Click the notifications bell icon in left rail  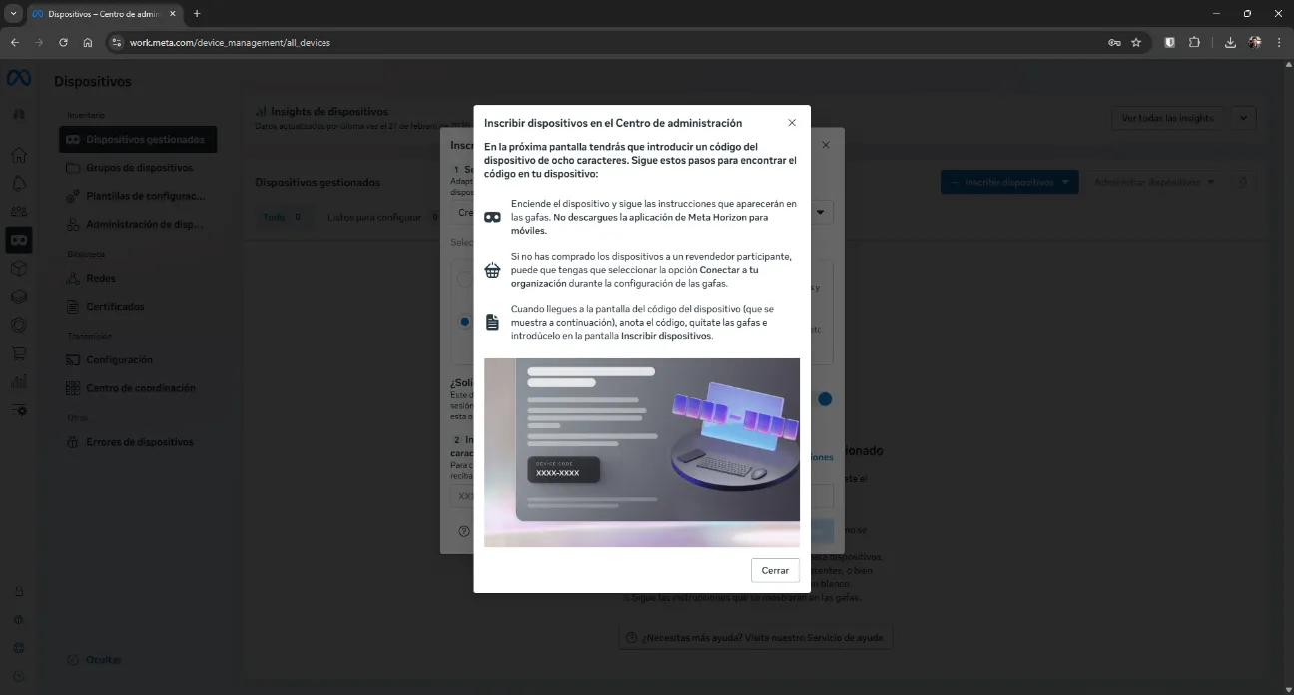click(19, 183)
